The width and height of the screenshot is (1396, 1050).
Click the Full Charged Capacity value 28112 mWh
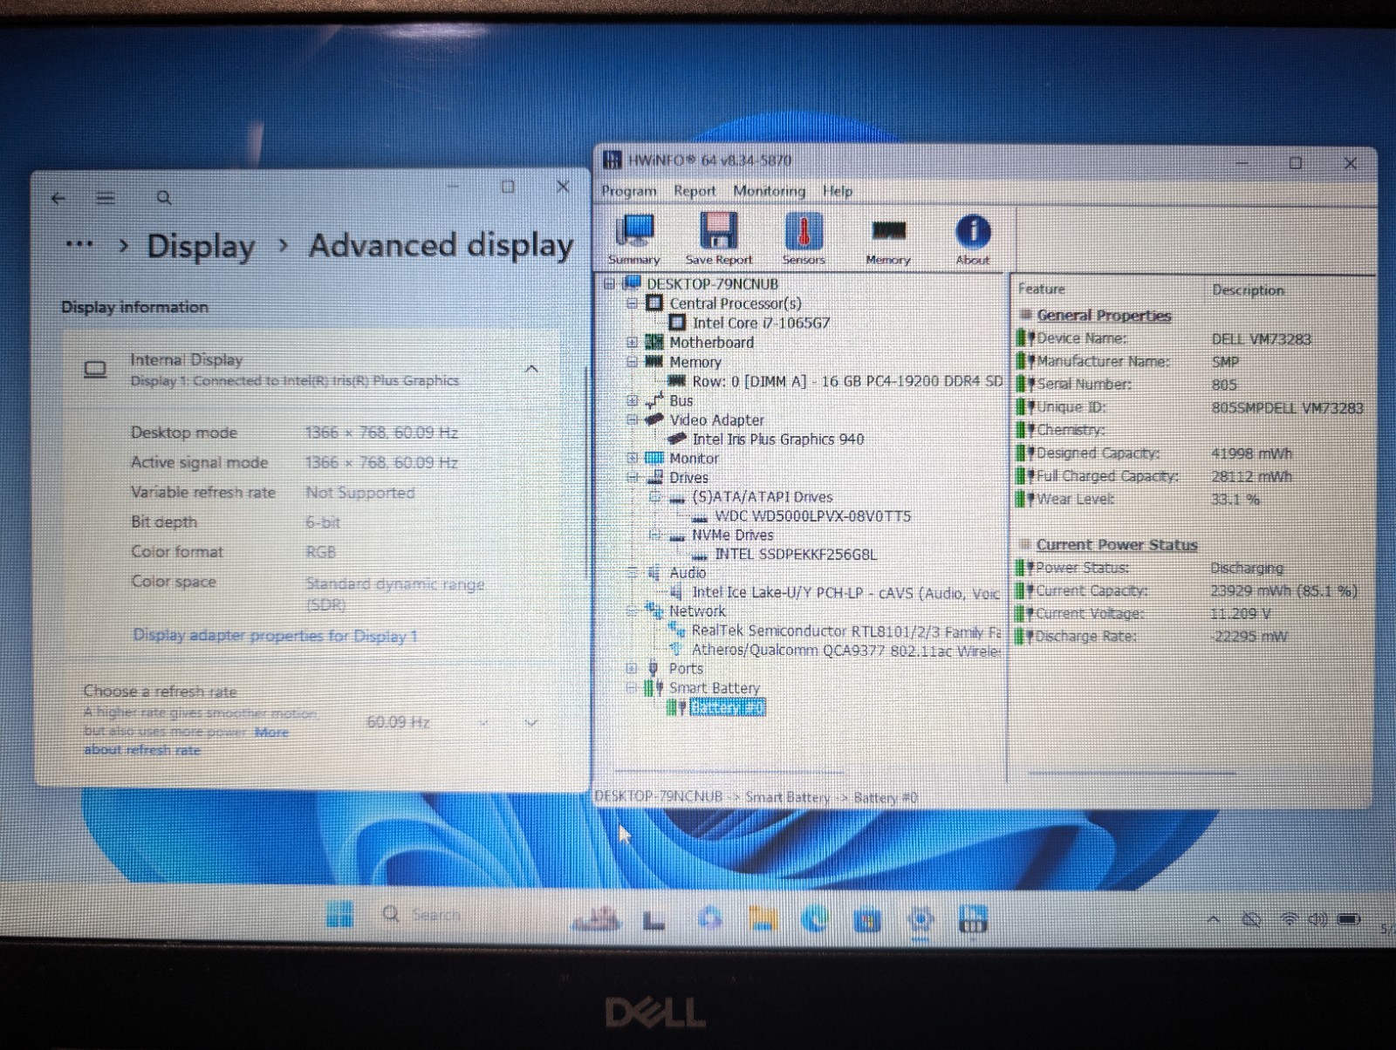coord(1251,476)
